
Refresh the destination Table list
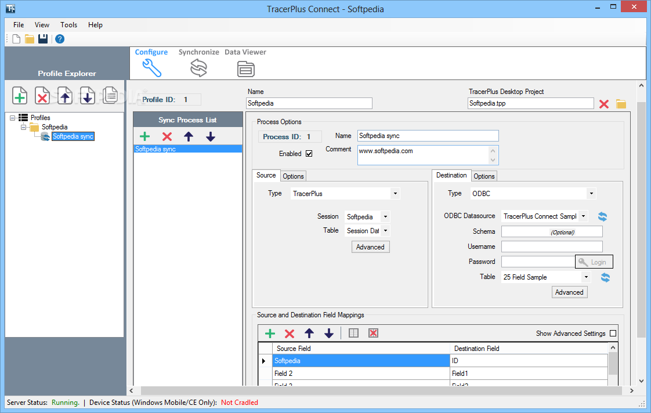[x=605, y=277]
